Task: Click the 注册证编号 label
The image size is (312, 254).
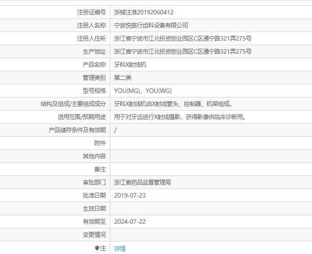Action: (x=91, y=12)
